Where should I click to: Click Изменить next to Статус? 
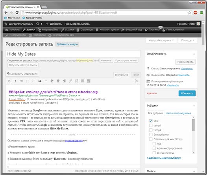click(187, 69)
